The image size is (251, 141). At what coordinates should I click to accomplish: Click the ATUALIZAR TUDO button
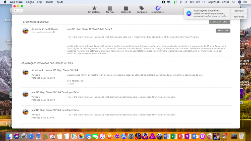pyautogui.click(x=219, y=22)
